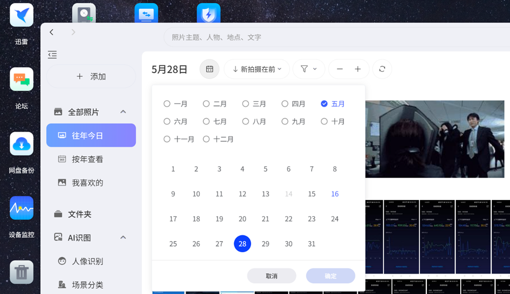This screenshot has height=294, width=510.
Task: Select 十二月 month radio button
Action: (206, 139)
